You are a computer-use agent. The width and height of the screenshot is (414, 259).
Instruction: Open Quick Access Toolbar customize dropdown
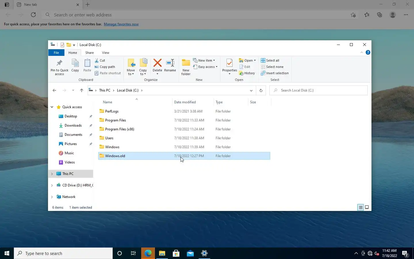(x=74, y=45)
